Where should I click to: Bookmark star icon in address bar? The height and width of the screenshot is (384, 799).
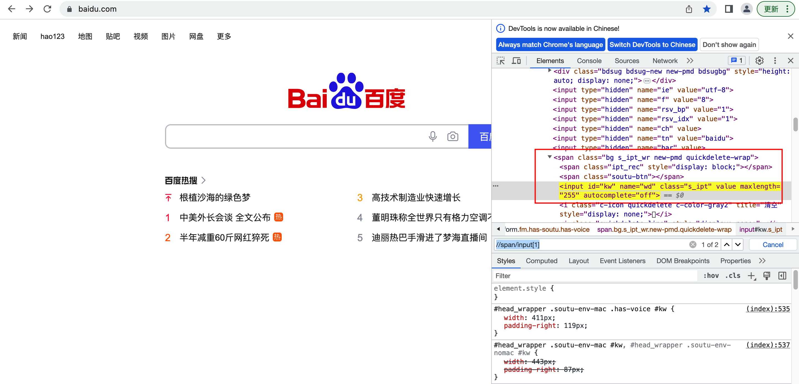[x=706, y=9]
